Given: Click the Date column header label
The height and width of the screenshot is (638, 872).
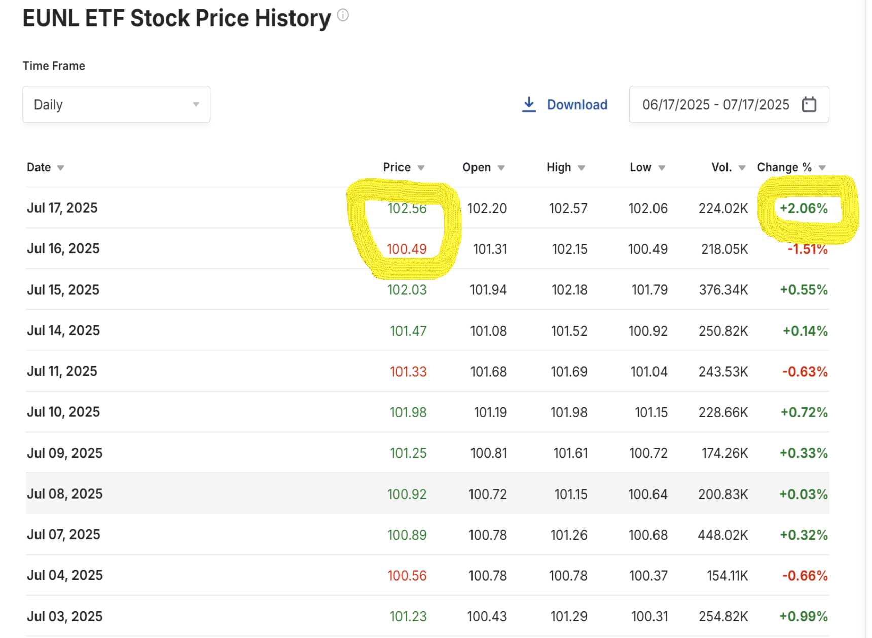Looking at the screenshot, I should (x=39, y=167).
